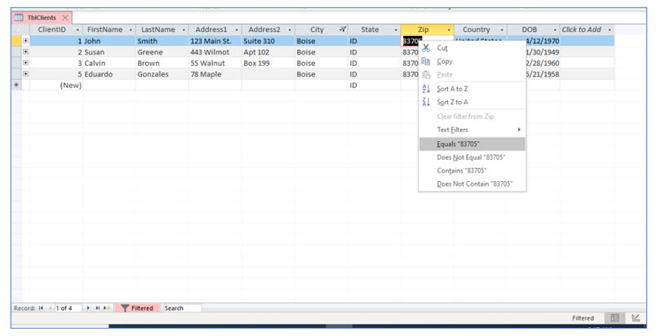Click the Filtered status bar text

583,318
